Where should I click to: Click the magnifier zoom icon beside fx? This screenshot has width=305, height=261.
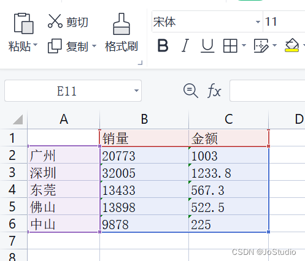[191, 91]
